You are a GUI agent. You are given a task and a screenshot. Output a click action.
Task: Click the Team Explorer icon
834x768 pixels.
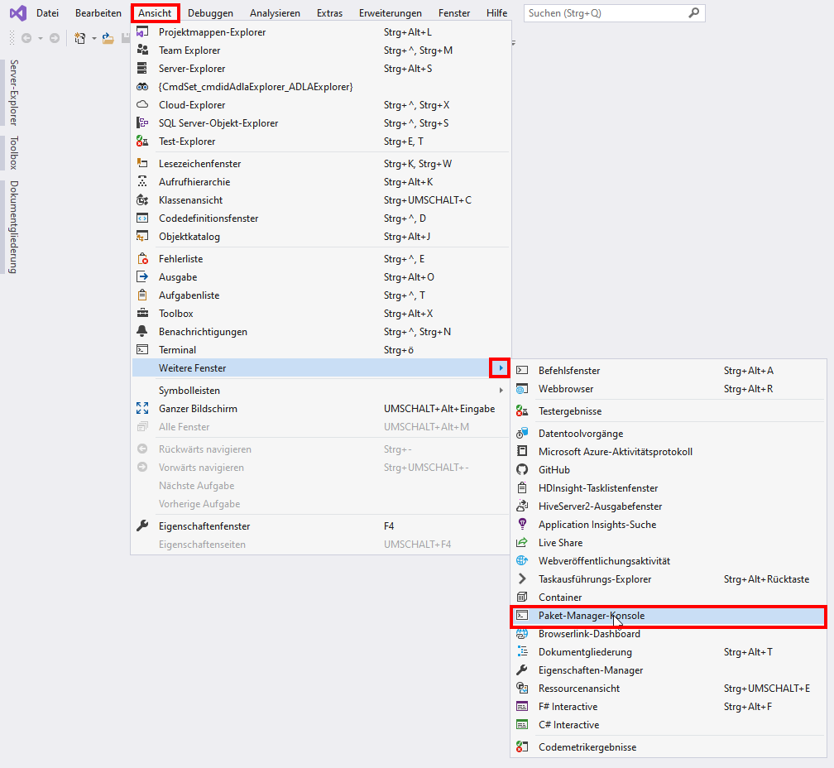[x=142, y=50]
